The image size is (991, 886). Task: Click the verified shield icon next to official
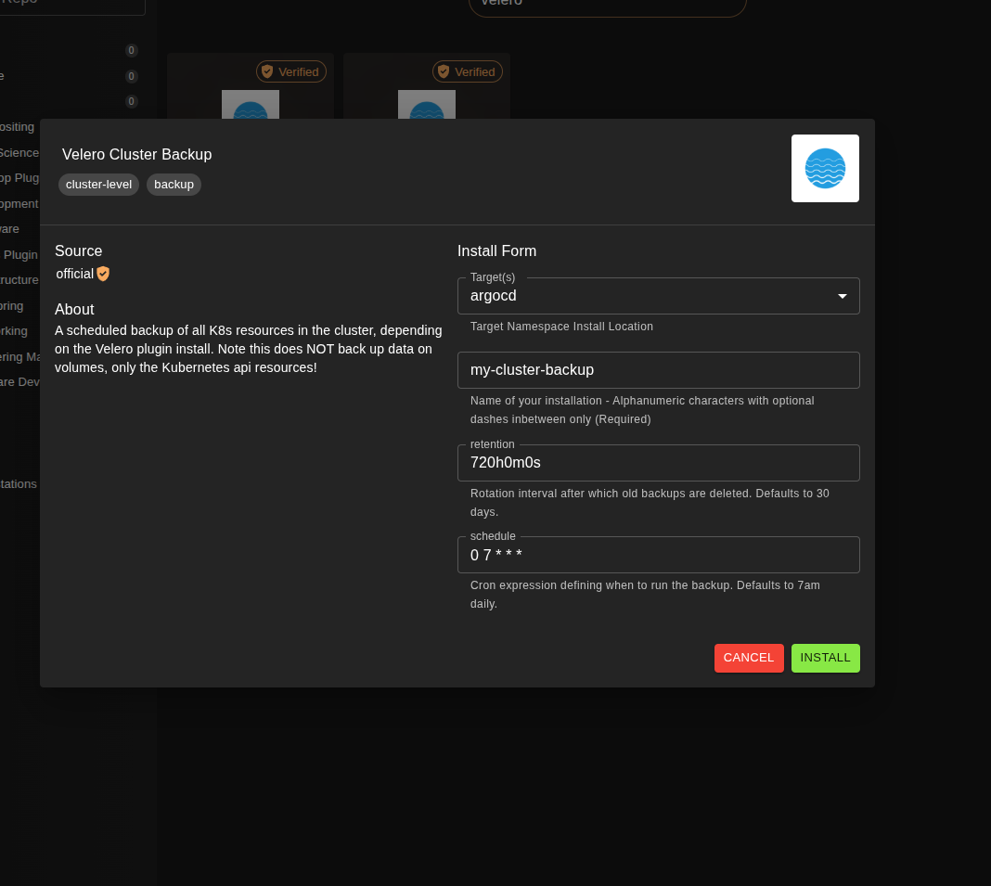point(102,274)
